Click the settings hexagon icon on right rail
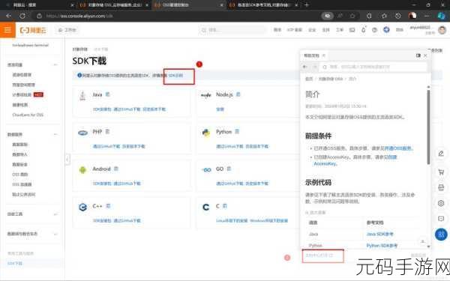Screen dimensions: 450x281 click(x=441, y=203)
